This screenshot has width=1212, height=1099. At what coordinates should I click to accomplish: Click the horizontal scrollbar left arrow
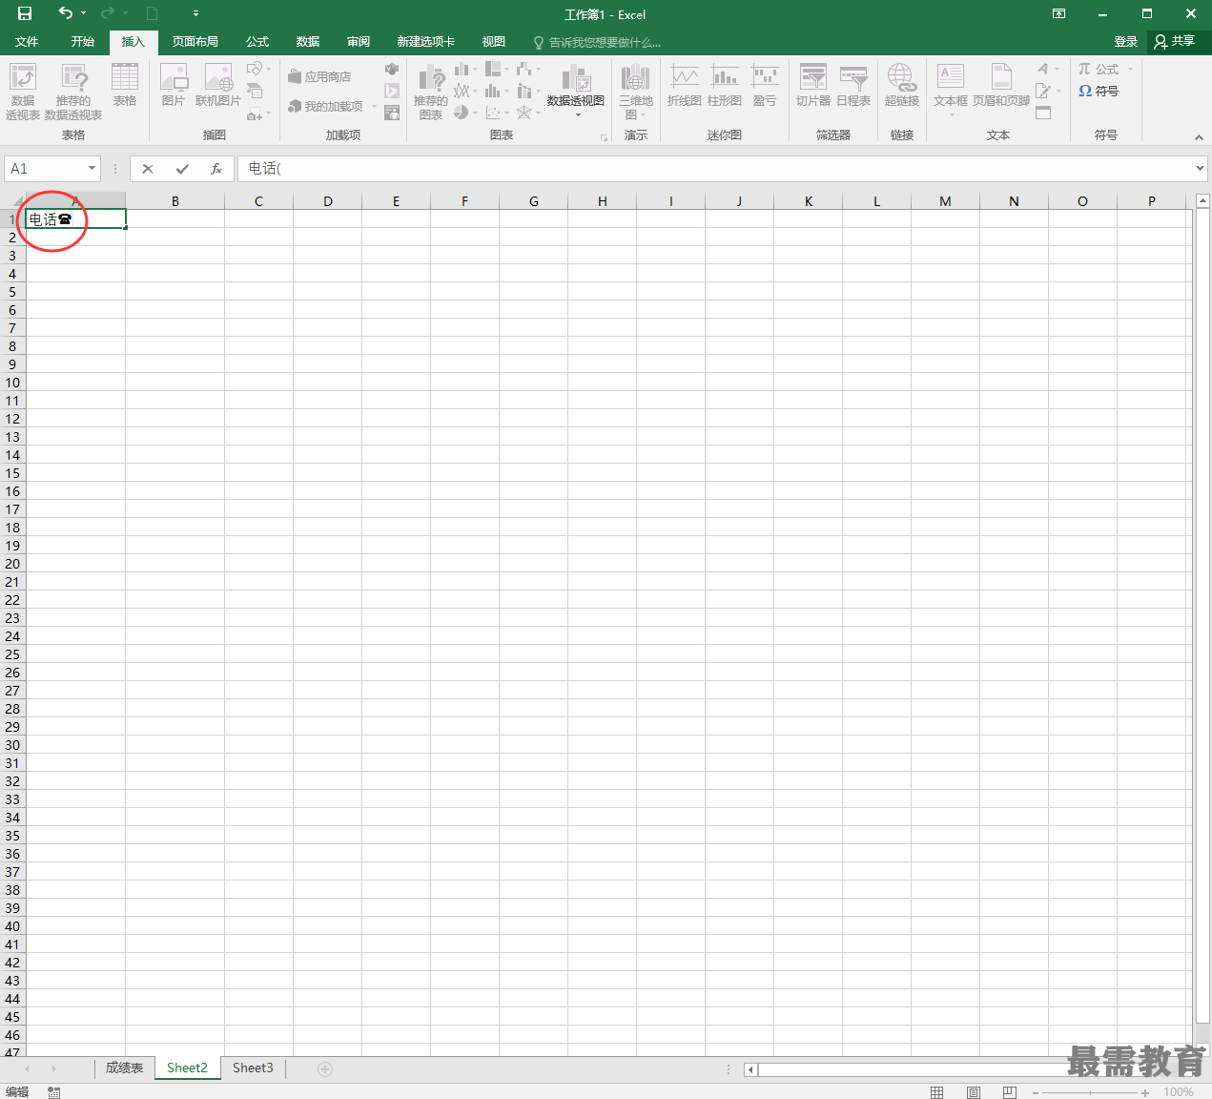click(x=750, y=1069)
